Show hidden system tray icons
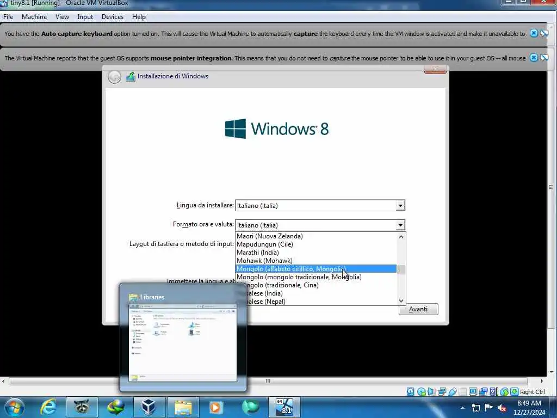Screen dimensions: 557x418 tap(462, 408)
